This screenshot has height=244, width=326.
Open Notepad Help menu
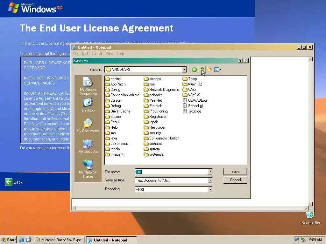click(120, 53)
